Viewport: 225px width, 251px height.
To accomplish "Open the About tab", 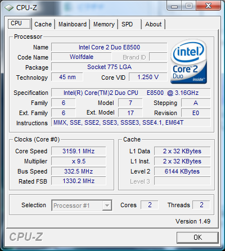I will coord(154,24).
